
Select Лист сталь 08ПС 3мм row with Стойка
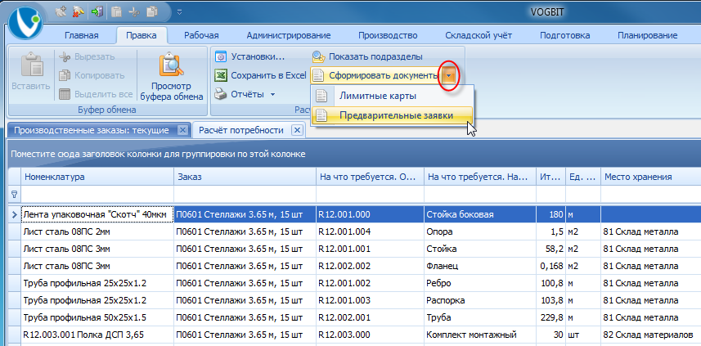[x=97, y=249]
